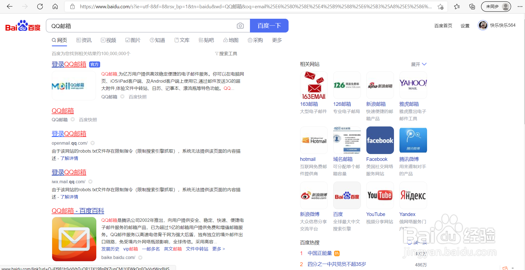Click the Collections icon next to favorites
Viewport: 525px width, 270px height.
click(472, 6)
